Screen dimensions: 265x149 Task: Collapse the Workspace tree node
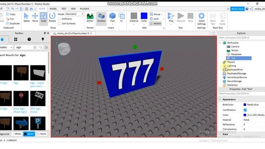[x=220, y=43]
